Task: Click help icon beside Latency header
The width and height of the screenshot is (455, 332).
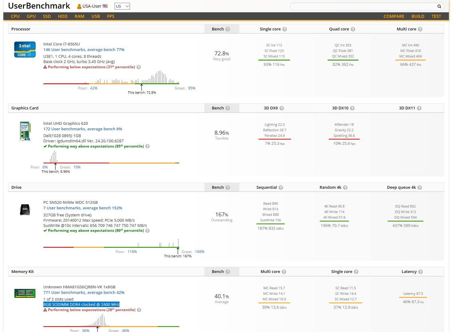Action: [x=420, y=272]
